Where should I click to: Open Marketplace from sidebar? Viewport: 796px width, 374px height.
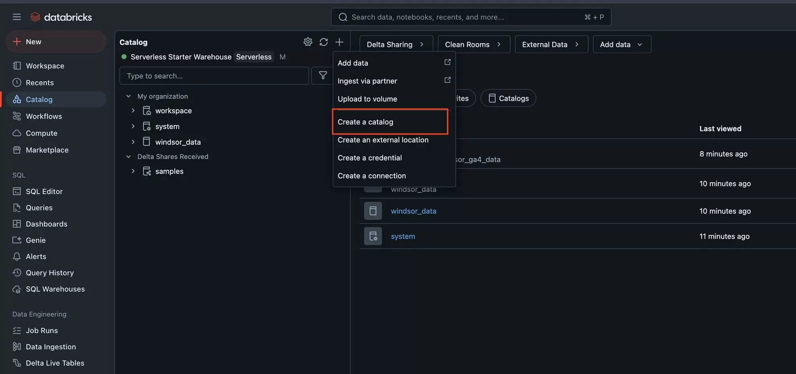47,150
